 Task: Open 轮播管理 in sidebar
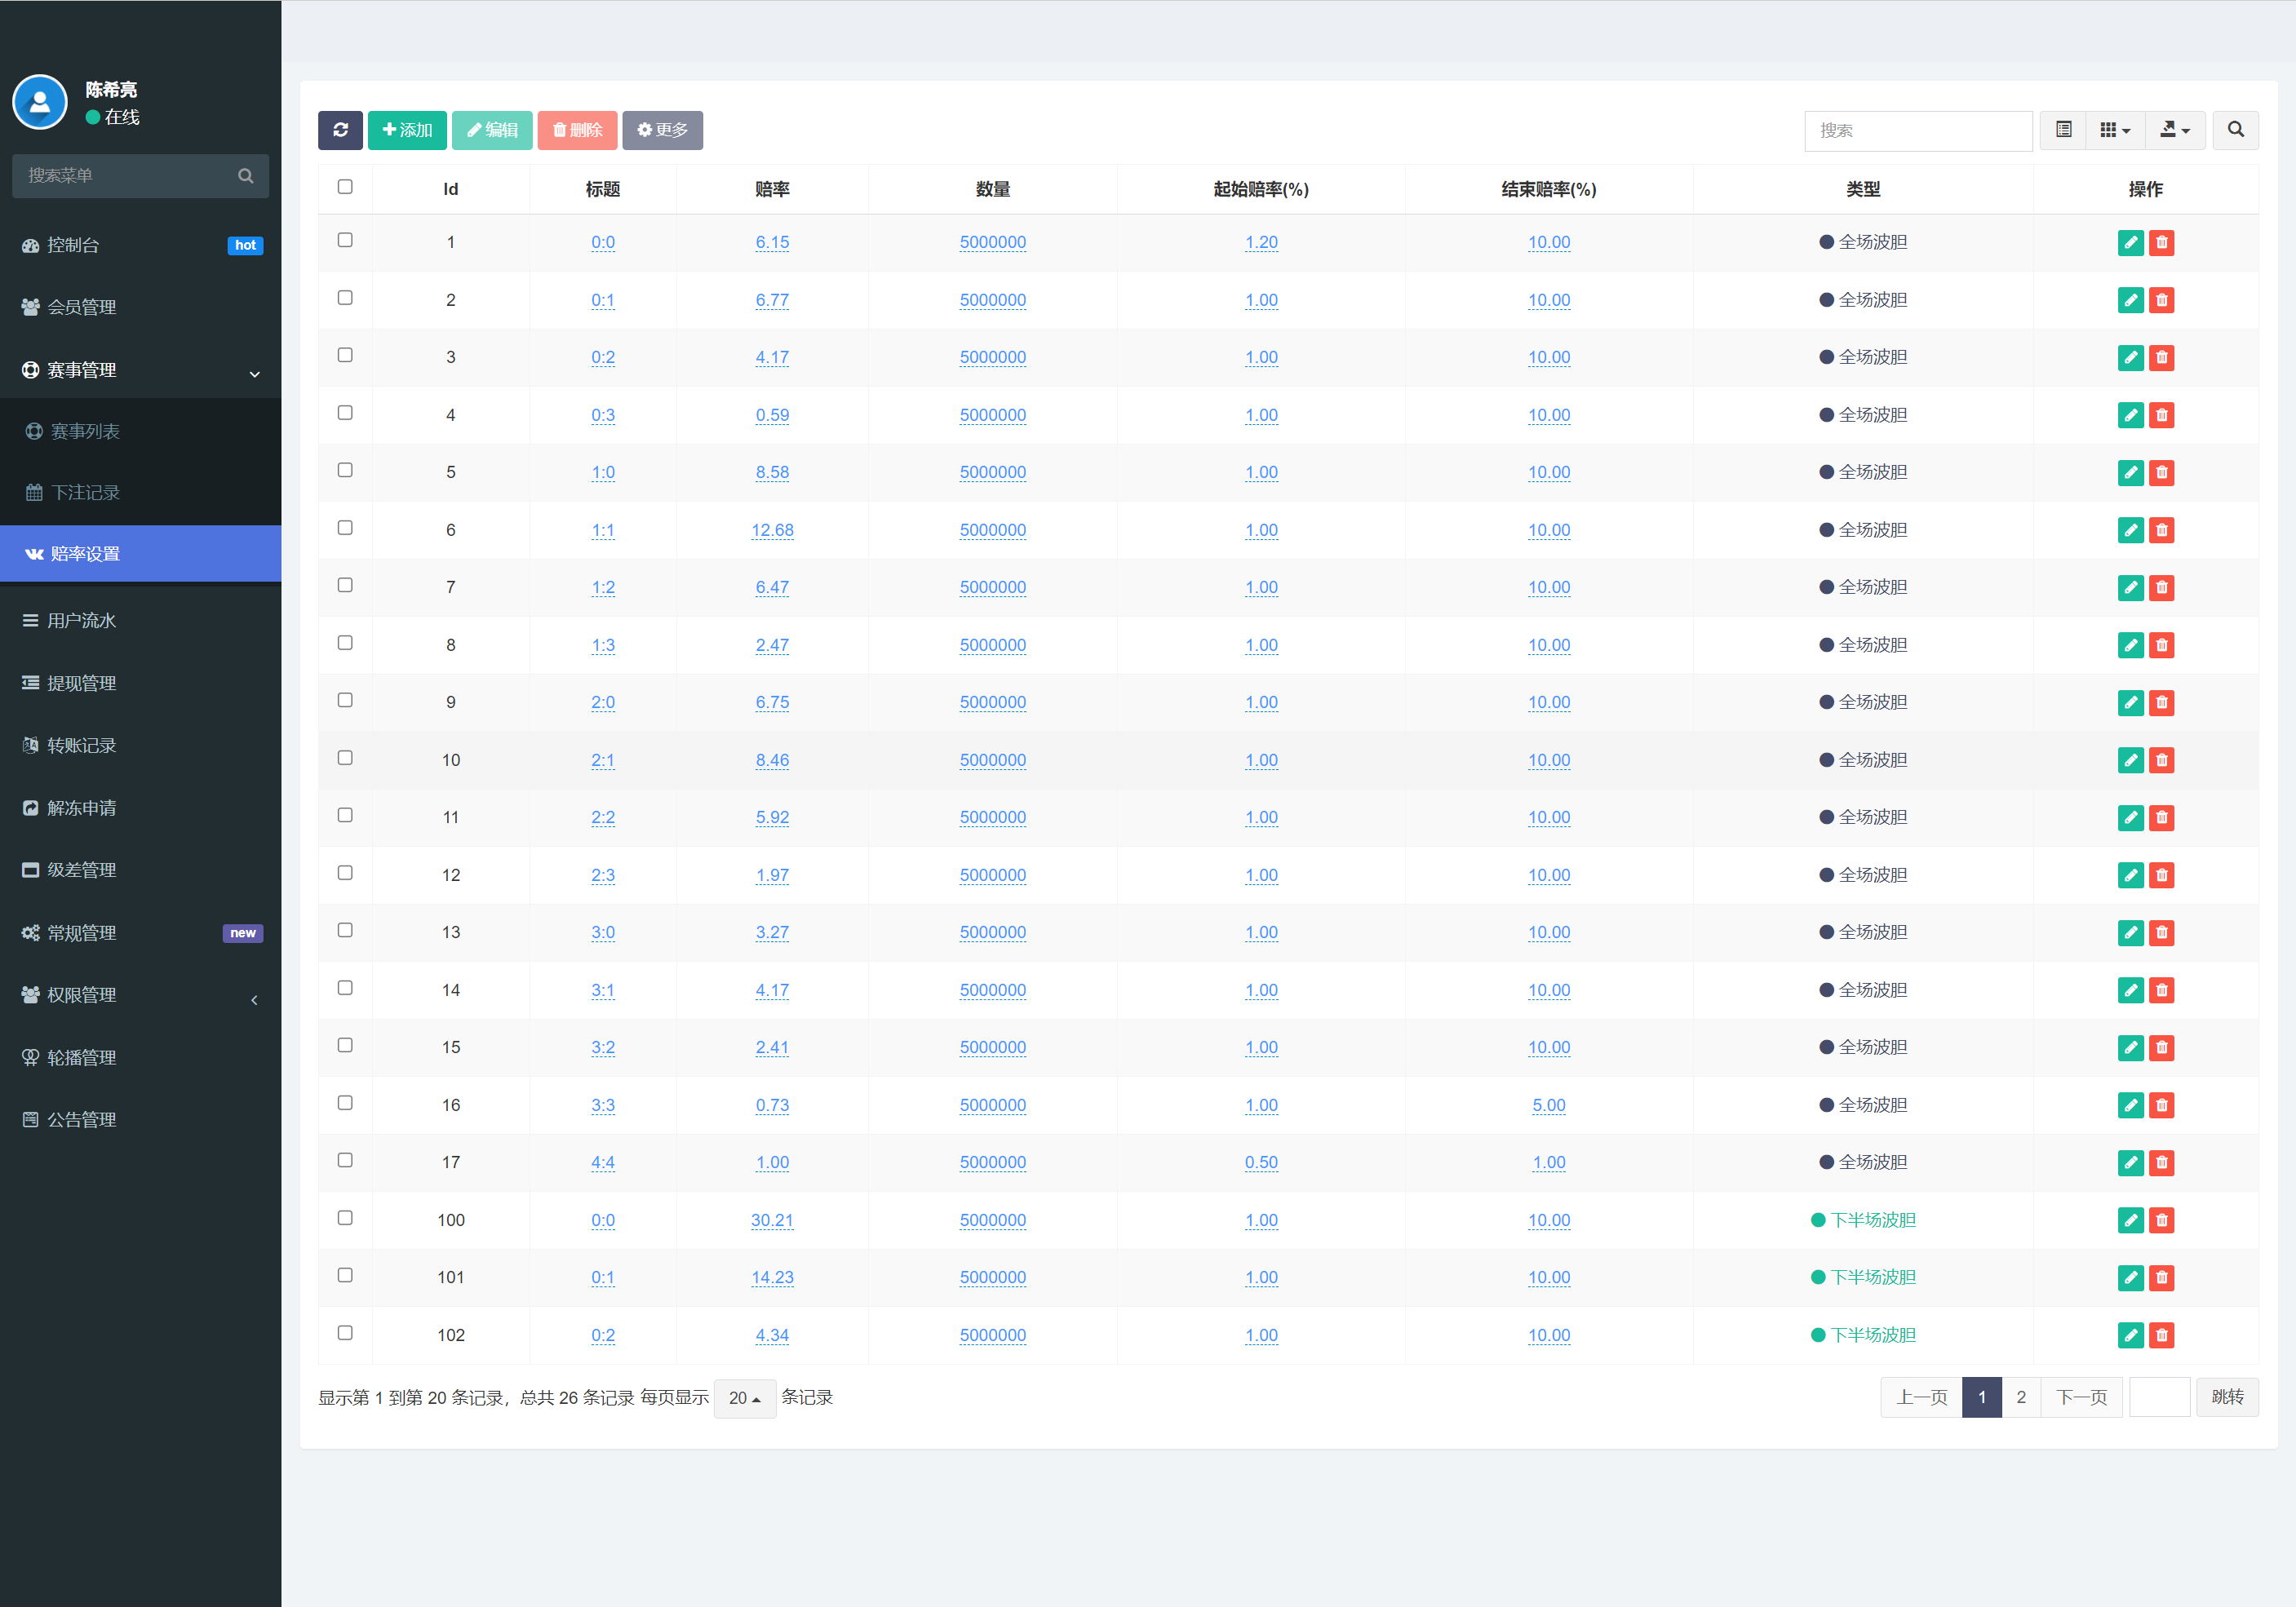coord(141,1057)
